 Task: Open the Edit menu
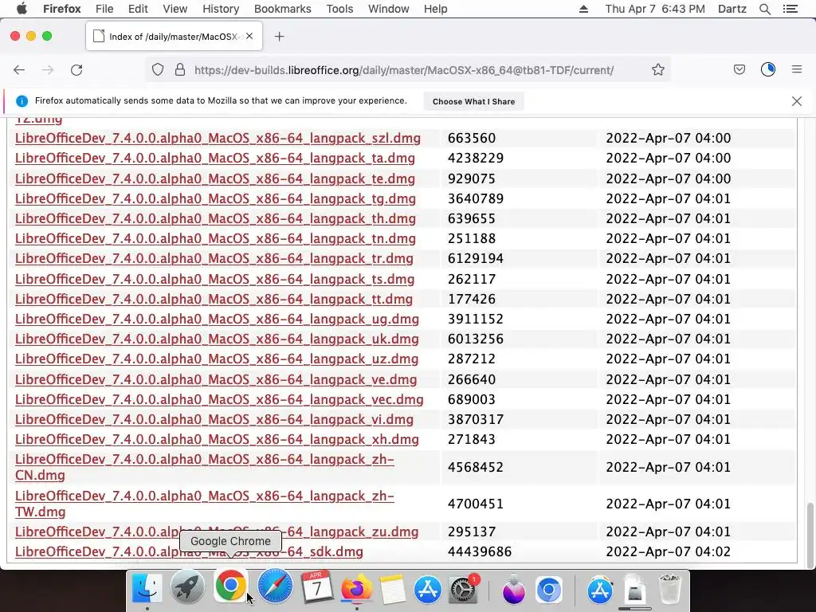[x=138, y=9]
